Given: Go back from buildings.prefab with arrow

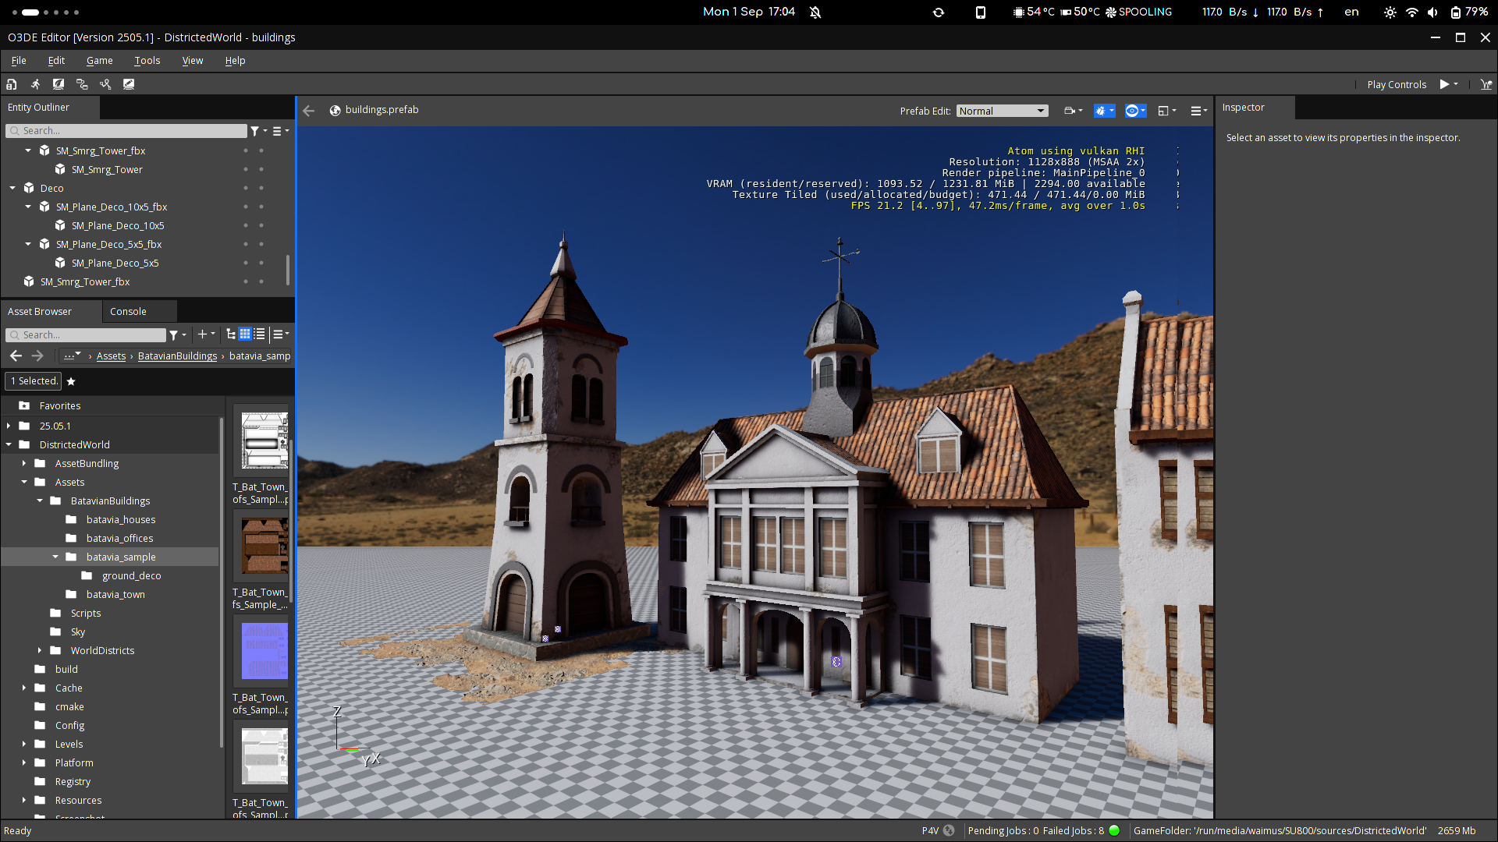Looking at the screenshot, I should 309,111.
